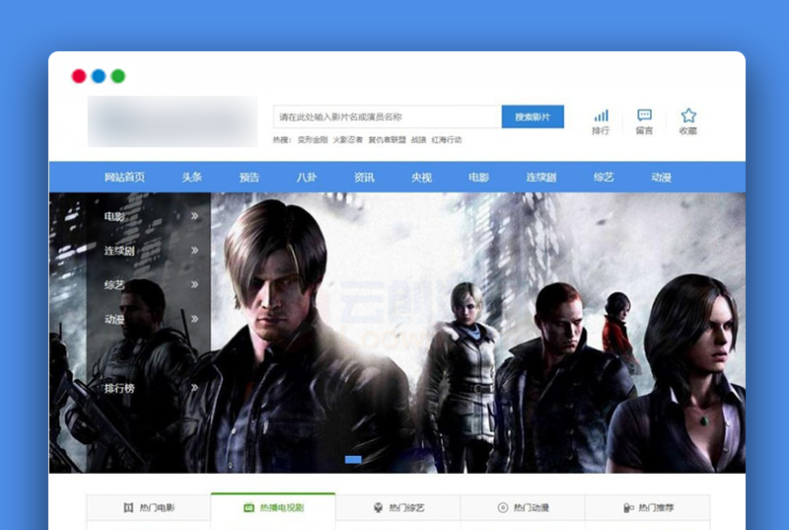Open 电影 in the blue navigation bar
The image size is (789, 530).
(x=478, y=178)
